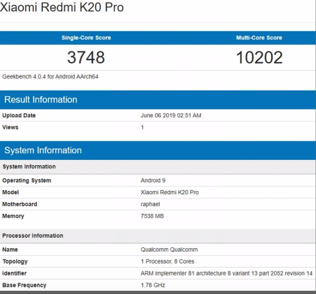Select the Geekbench 4.0.4 for Android AArch64 text
Viewport: 316px width, 294px height.
click(x=50, y=77)
